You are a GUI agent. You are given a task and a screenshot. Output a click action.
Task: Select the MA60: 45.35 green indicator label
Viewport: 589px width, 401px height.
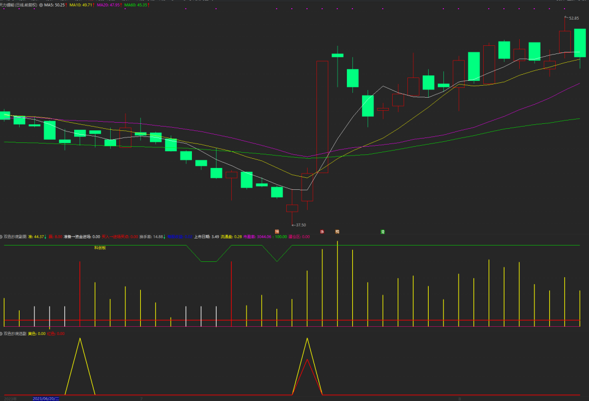coord(136,4)
